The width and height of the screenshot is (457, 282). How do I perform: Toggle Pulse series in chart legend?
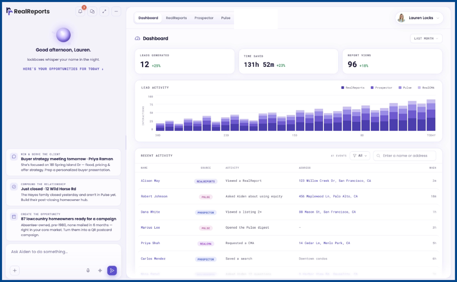(405, 87)
